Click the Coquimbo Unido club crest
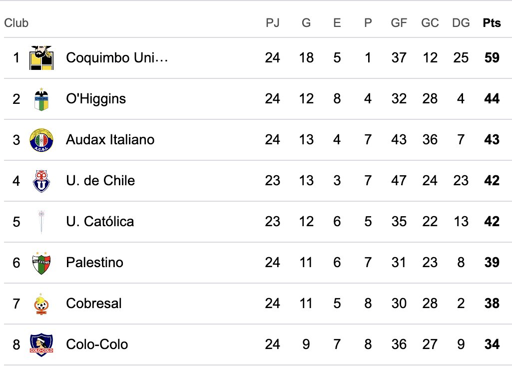The image size is (512, 366). (x=41, y=58)
